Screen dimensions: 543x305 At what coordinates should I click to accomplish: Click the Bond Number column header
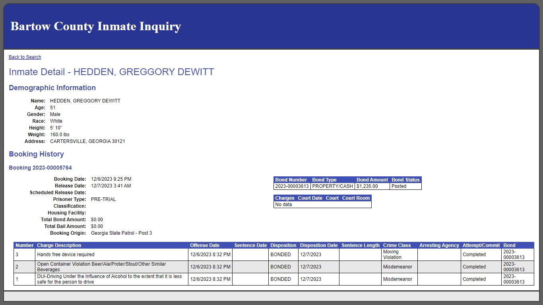point(291,180)
